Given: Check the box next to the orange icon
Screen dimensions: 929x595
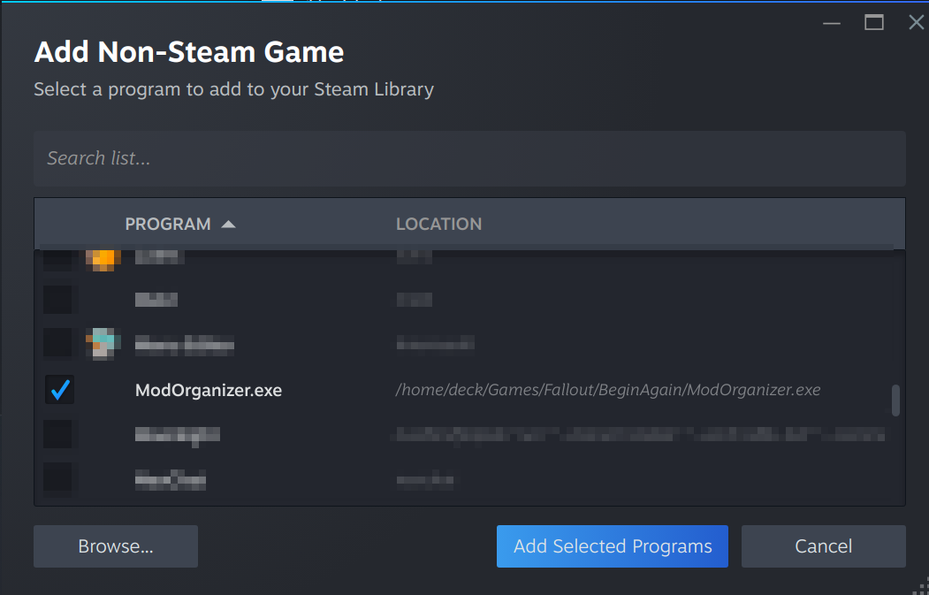Looking at the screenshot, I should click(x=59, y=259).
